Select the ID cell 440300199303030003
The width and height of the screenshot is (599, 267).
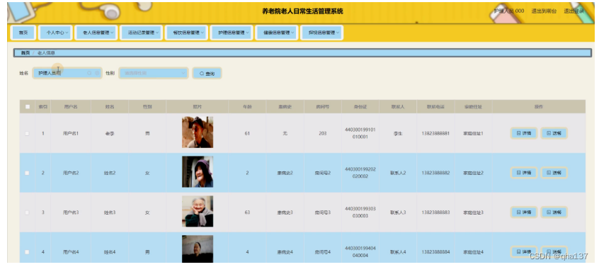[360, 212]
